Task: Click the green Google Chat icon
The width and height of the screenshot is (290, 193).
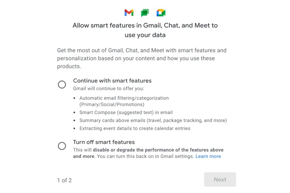Action: [x=145, y=13]
